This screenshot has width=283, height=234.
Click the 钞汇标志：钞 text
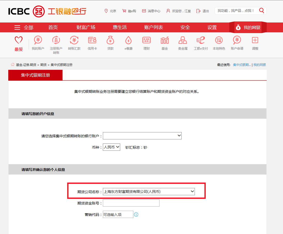[x=136, y=147]
